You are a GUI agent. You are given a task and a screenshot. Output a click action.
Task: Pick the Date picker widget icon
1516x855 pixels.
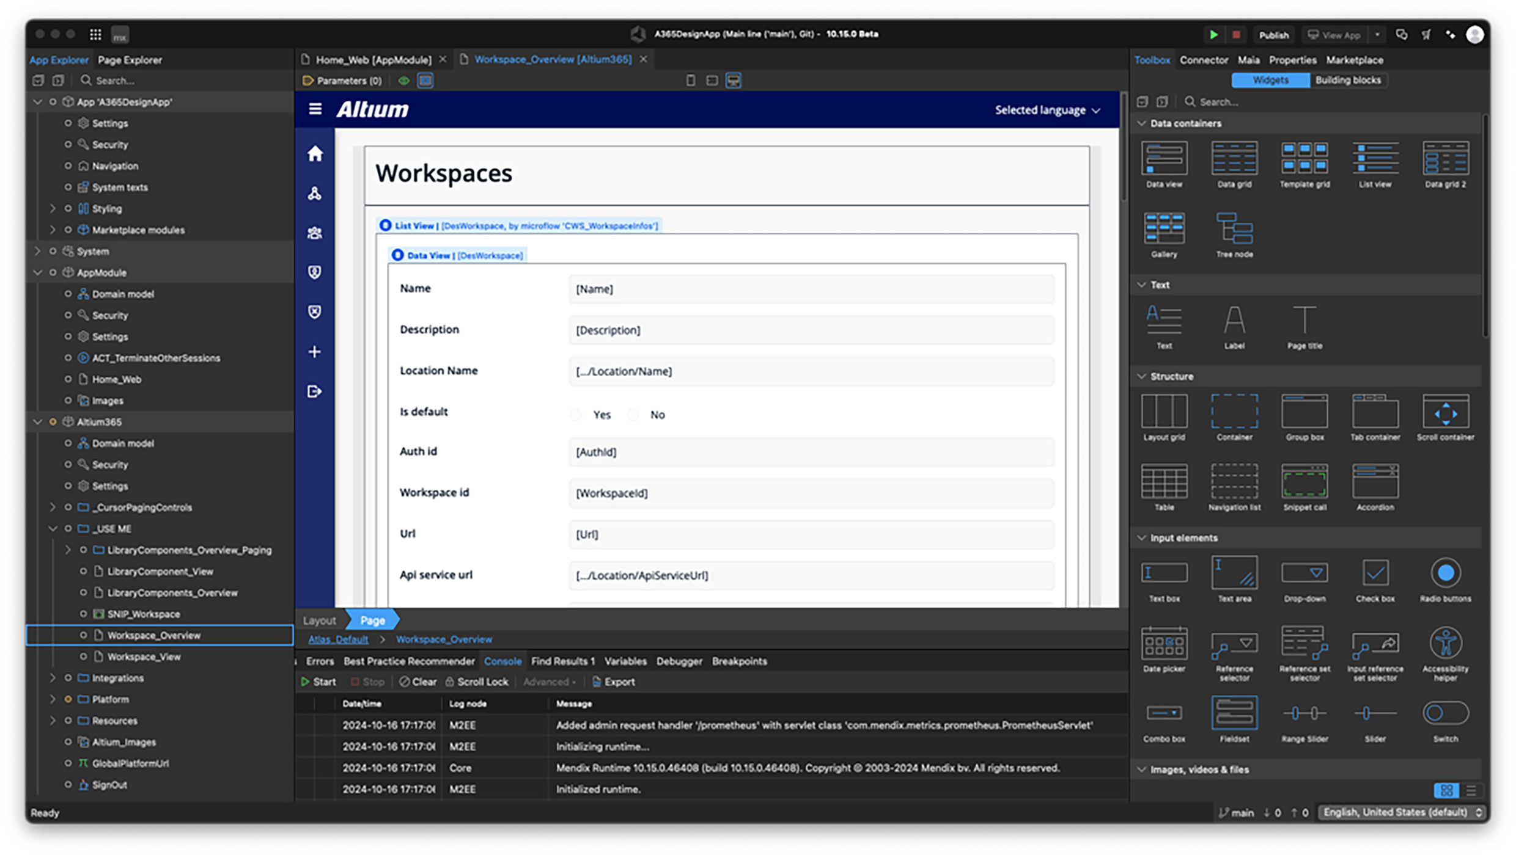tap(1164, 644)
